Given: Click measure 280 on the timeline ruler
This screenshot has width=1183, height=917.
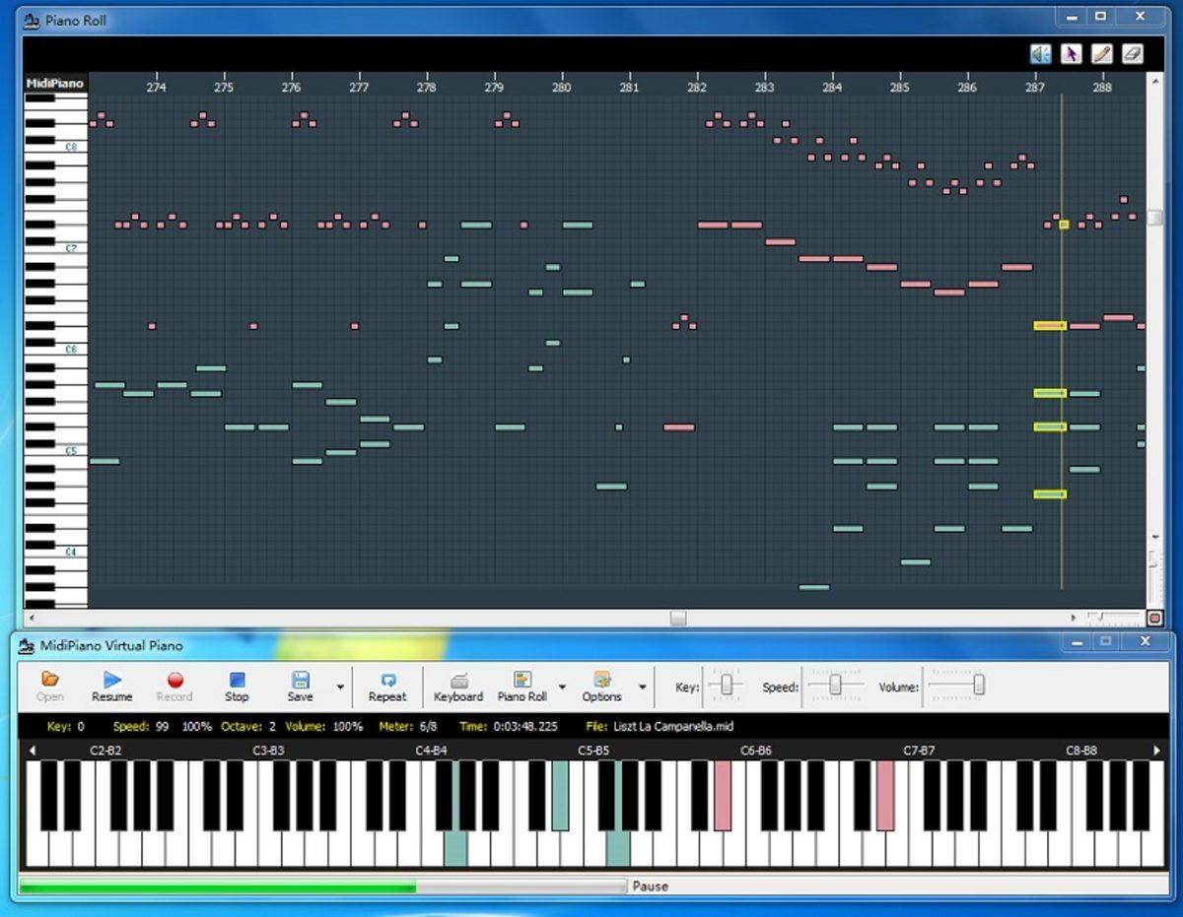Looking at the screenshot, I should (x=561, y=88).
